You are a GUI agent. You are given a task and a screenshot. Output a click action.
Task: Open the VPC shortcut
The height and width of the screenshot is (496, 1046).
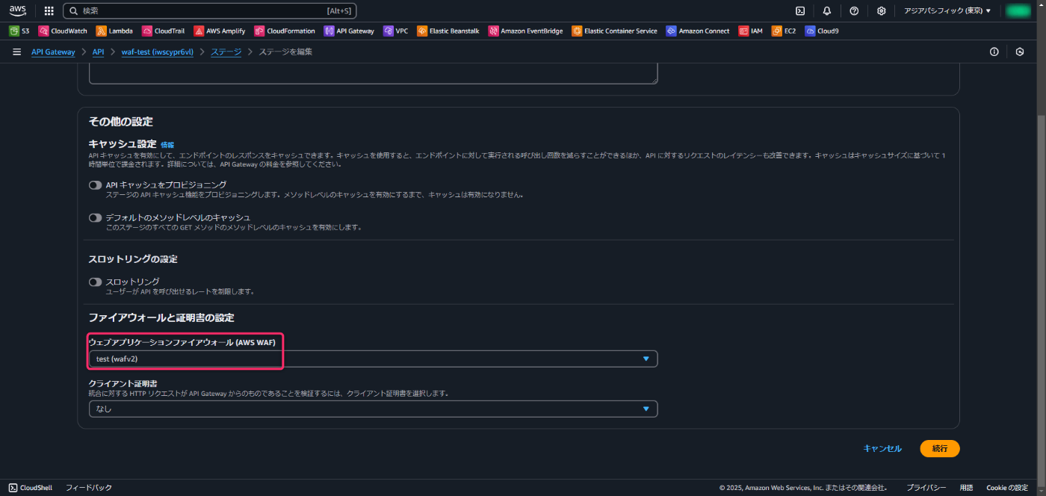tap(396, 31)
